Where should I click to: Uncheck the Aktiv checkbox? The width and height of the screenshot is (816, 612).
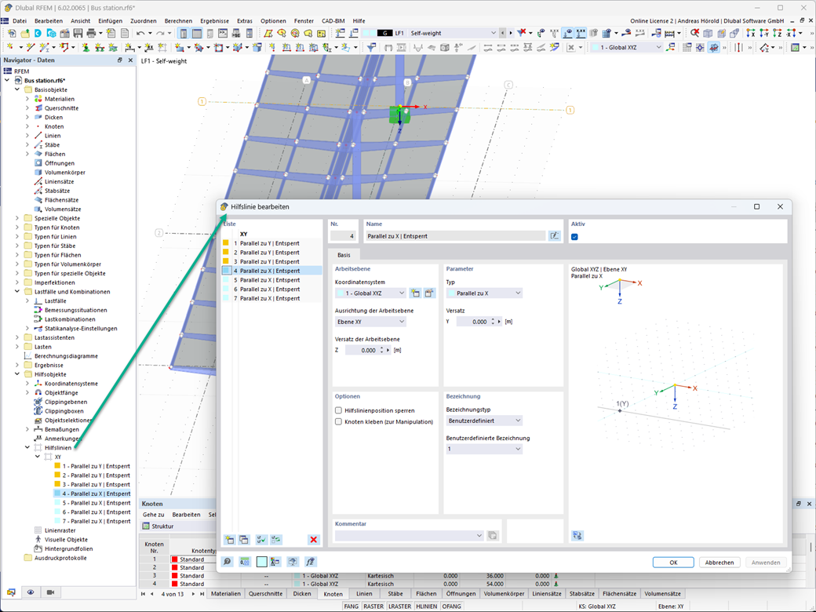click(574, 237)
